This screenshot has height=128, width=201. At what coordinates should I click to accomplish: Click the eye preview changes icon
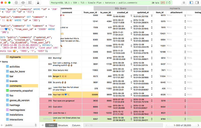tap(23, 3)
